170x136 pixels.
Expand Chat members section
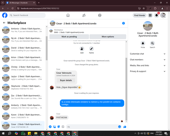(148, 60)
